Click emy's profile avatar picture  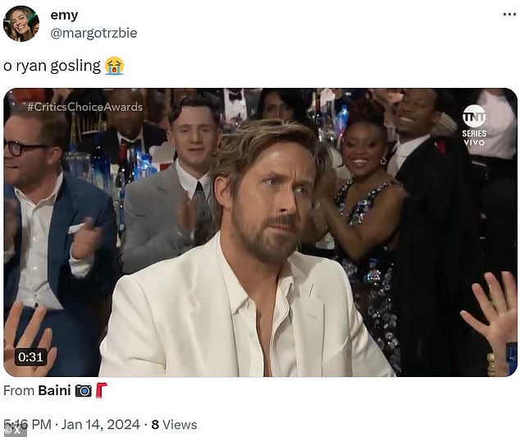21,24
